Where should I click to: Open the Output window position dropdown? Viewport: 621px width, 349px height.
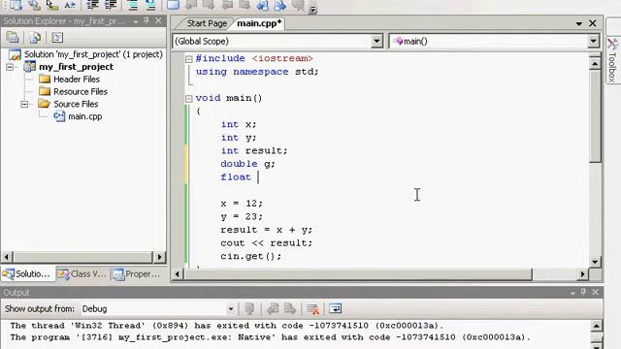[572, 293]
